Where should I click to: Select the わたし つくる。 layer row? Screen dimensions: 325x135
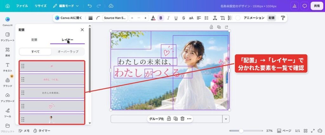(x=52, y=79)
